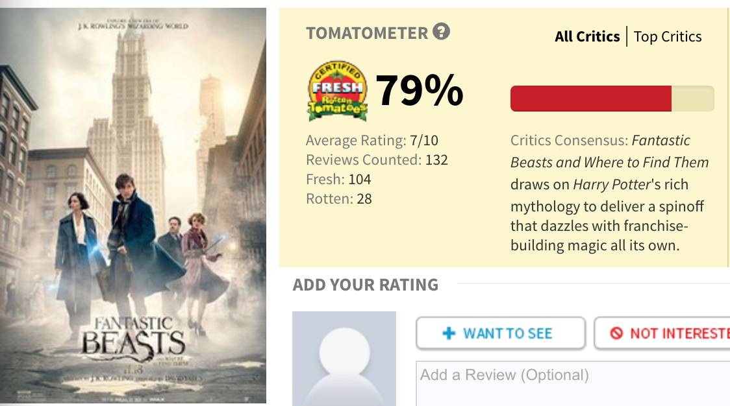Click the Tomatometer help question mark icon

tap(442, 32)
